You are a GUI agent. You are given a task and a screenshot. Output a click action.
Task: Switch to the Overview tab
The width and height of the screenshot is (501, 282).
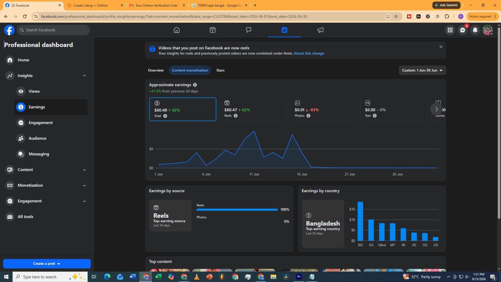[156, 70]
